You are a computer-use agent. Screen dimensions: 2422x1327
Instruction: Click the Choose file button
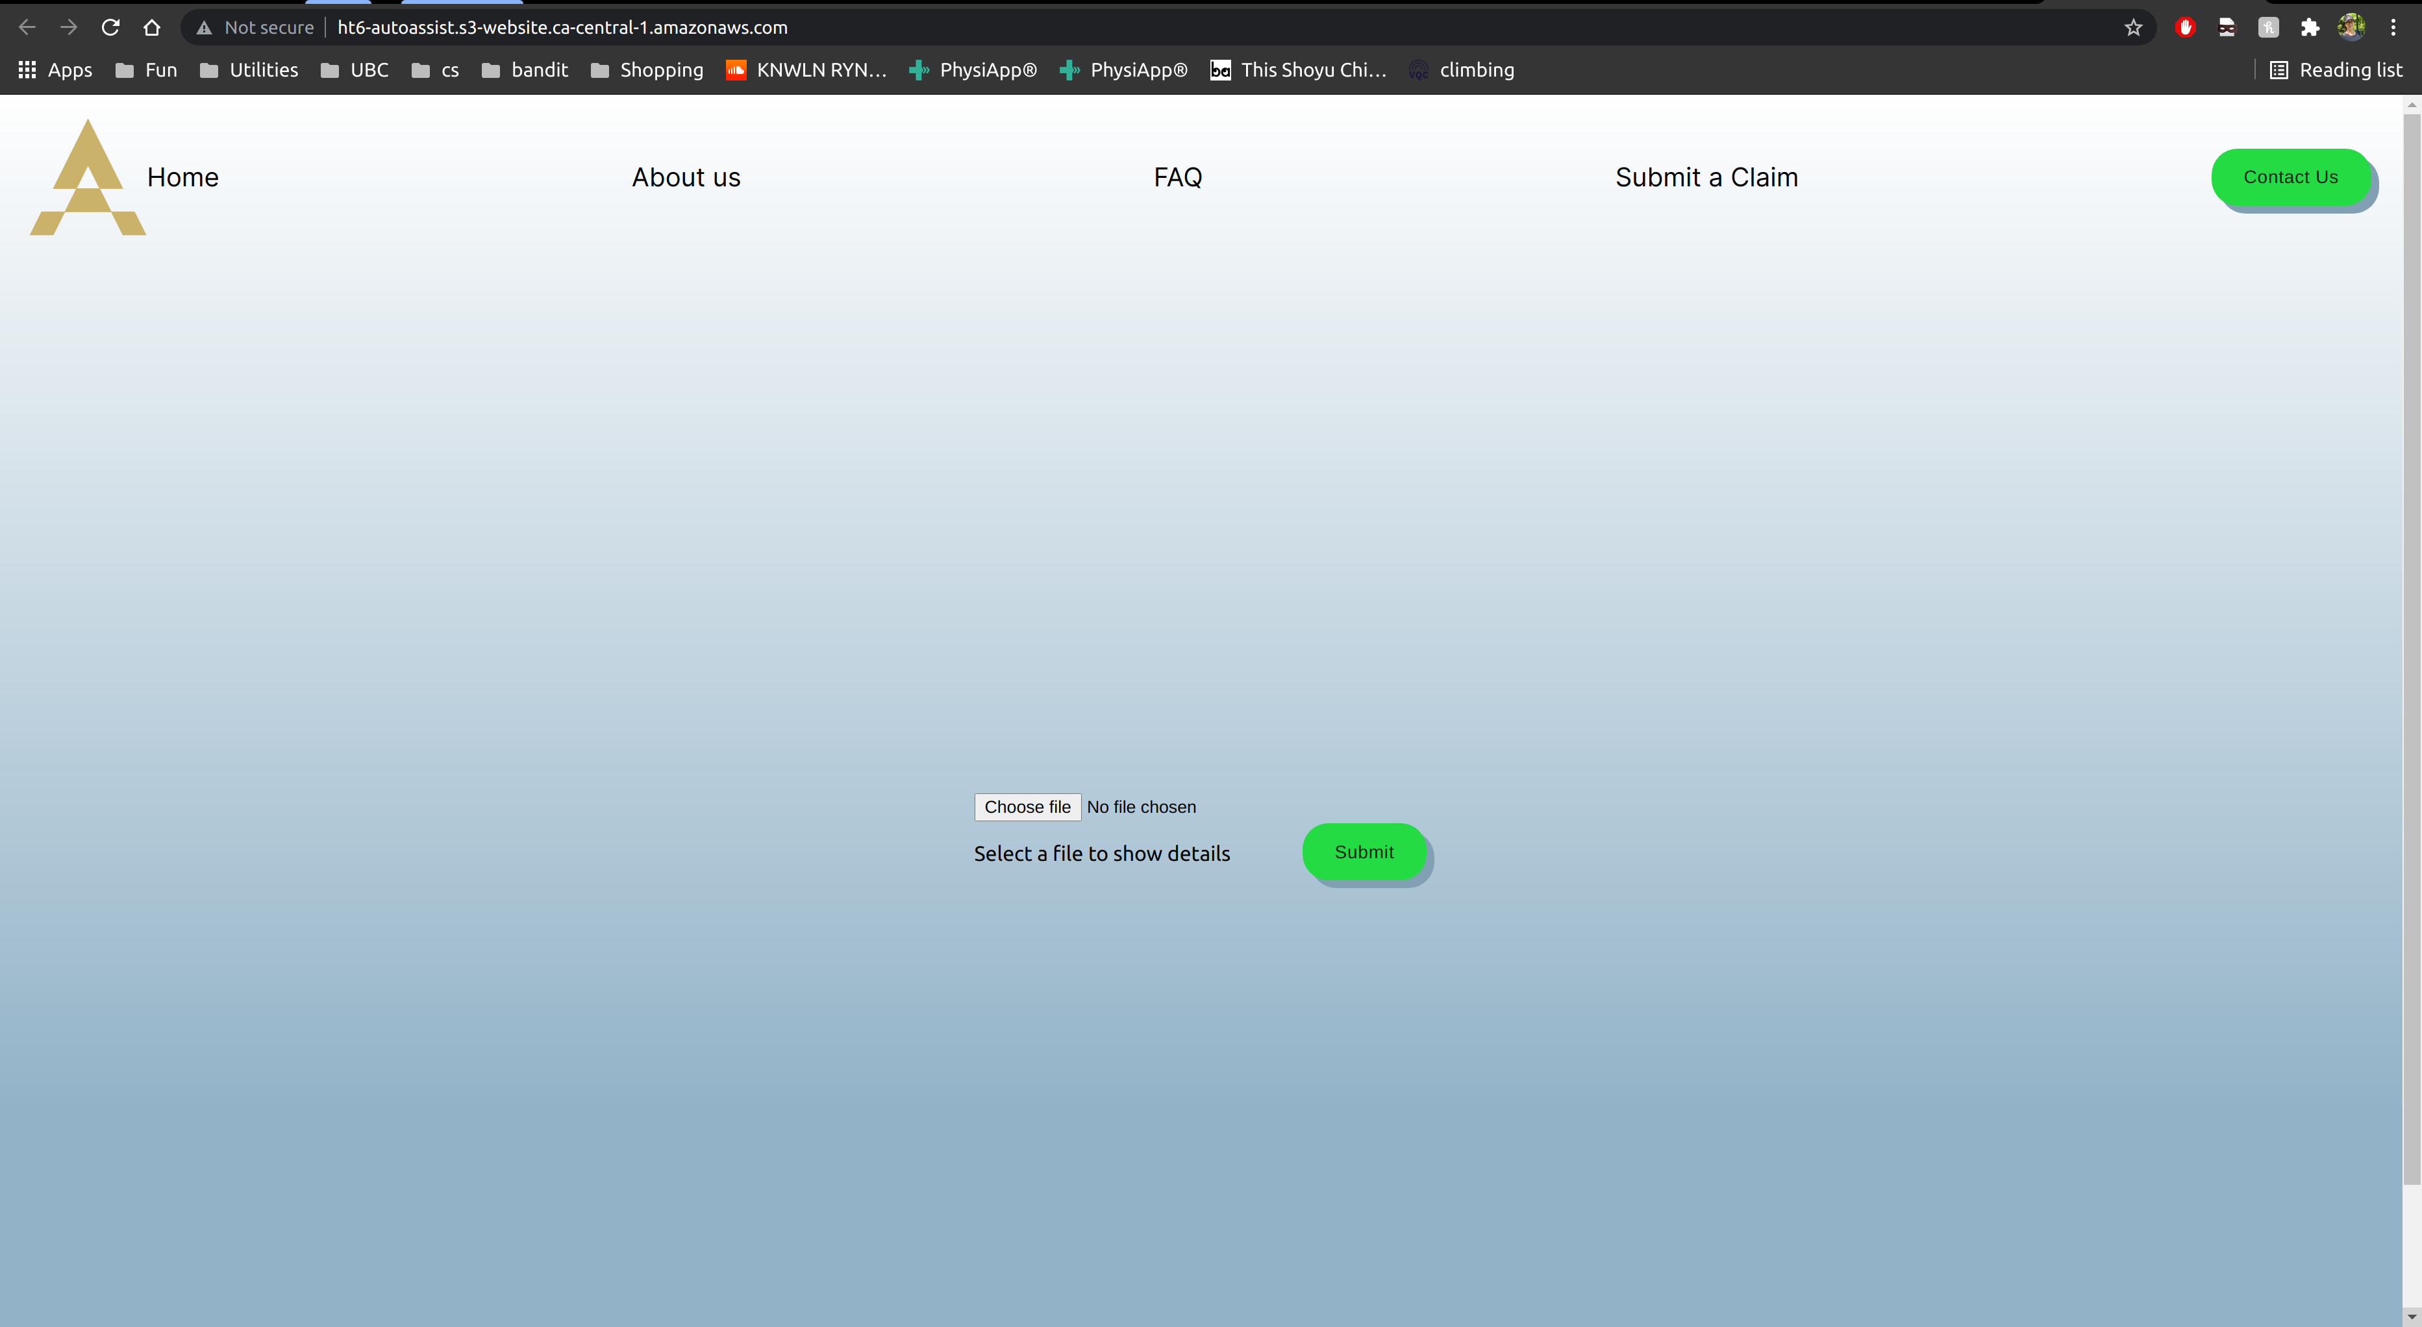(x=1027, y=806)
